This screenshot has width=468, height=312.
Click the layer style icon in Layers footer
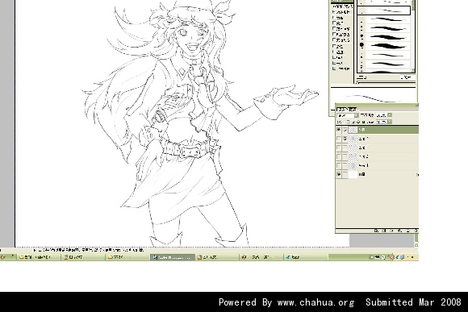point(376,231)
